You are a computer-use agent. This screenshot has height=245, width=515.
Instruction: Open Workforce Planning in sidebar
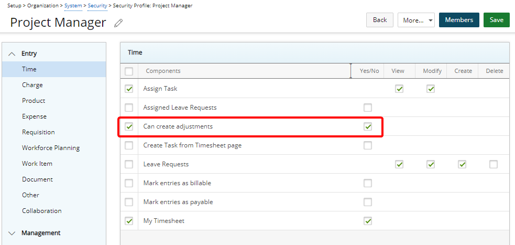[51, 148]
